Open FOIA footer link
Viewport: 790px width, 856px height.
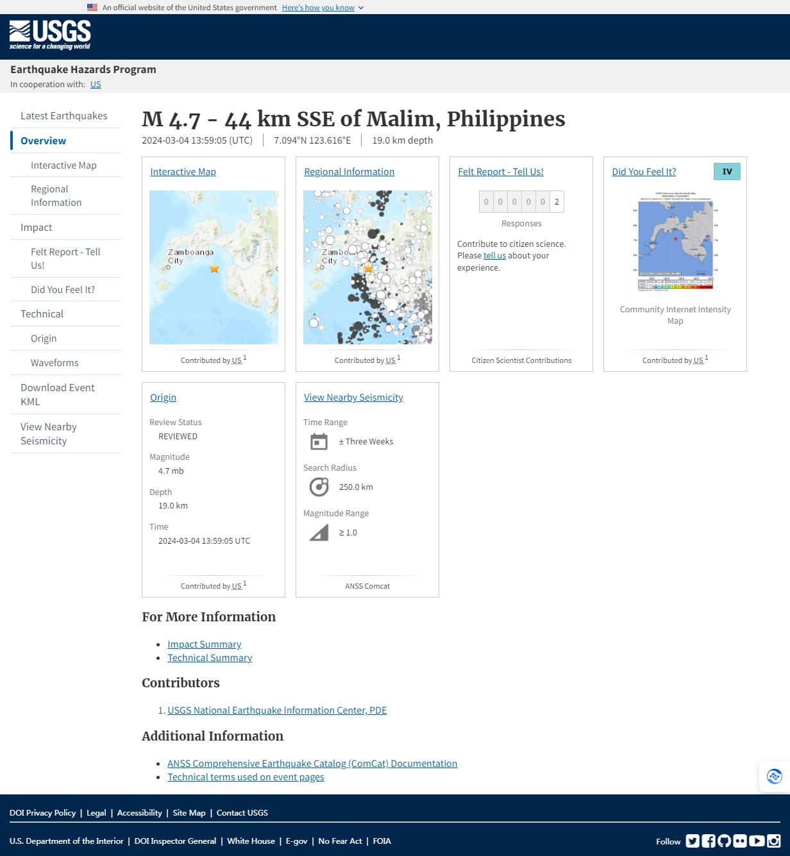(x=382, y=841)
